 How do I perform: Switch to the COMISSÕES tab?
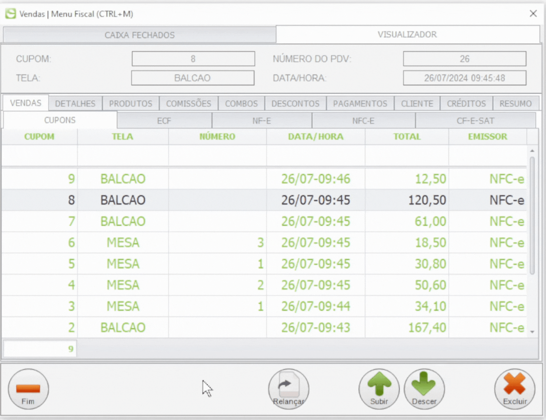[188, 104]
